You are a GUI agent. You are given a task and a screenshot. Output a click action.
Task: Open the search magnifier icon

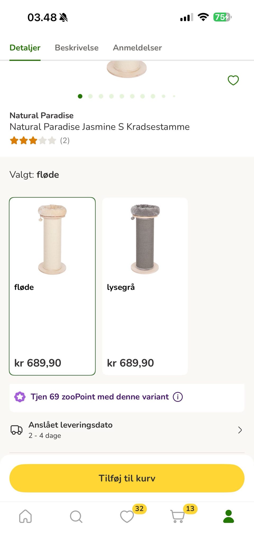pyautogui.click(x=76, y=516)
